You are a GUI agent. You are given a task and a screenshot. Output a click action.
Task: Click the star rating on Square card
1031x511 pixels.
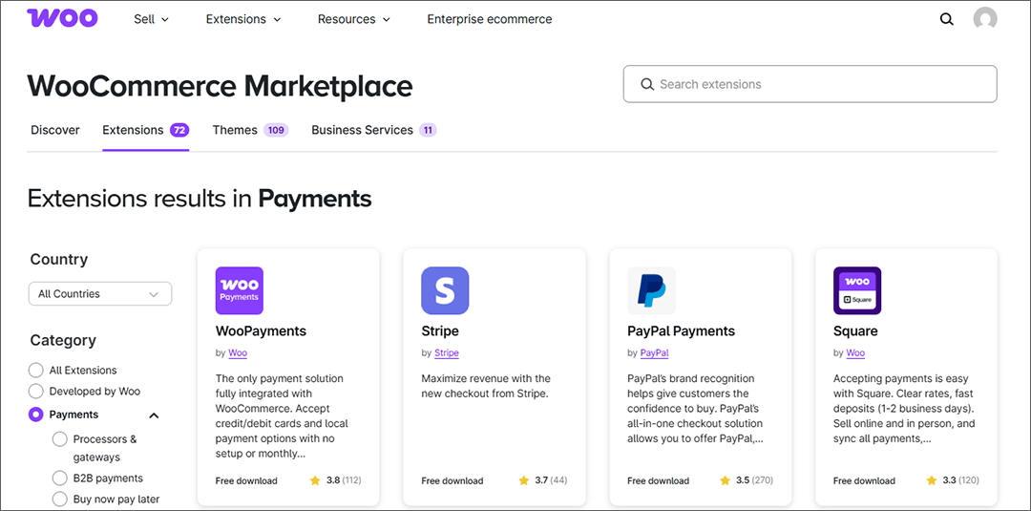tap(953, 480)
